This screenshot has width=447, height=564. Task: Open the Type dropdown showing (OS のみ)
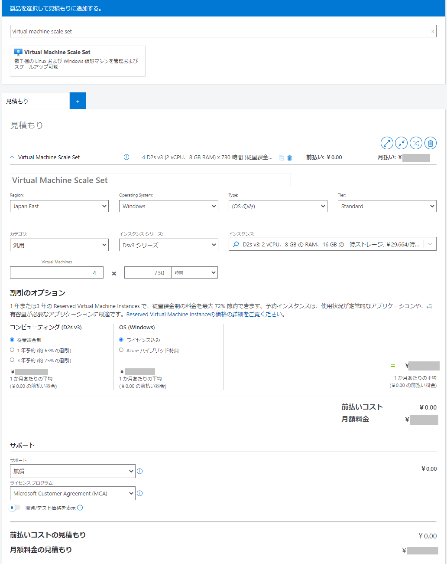click(x=278, y=206)
